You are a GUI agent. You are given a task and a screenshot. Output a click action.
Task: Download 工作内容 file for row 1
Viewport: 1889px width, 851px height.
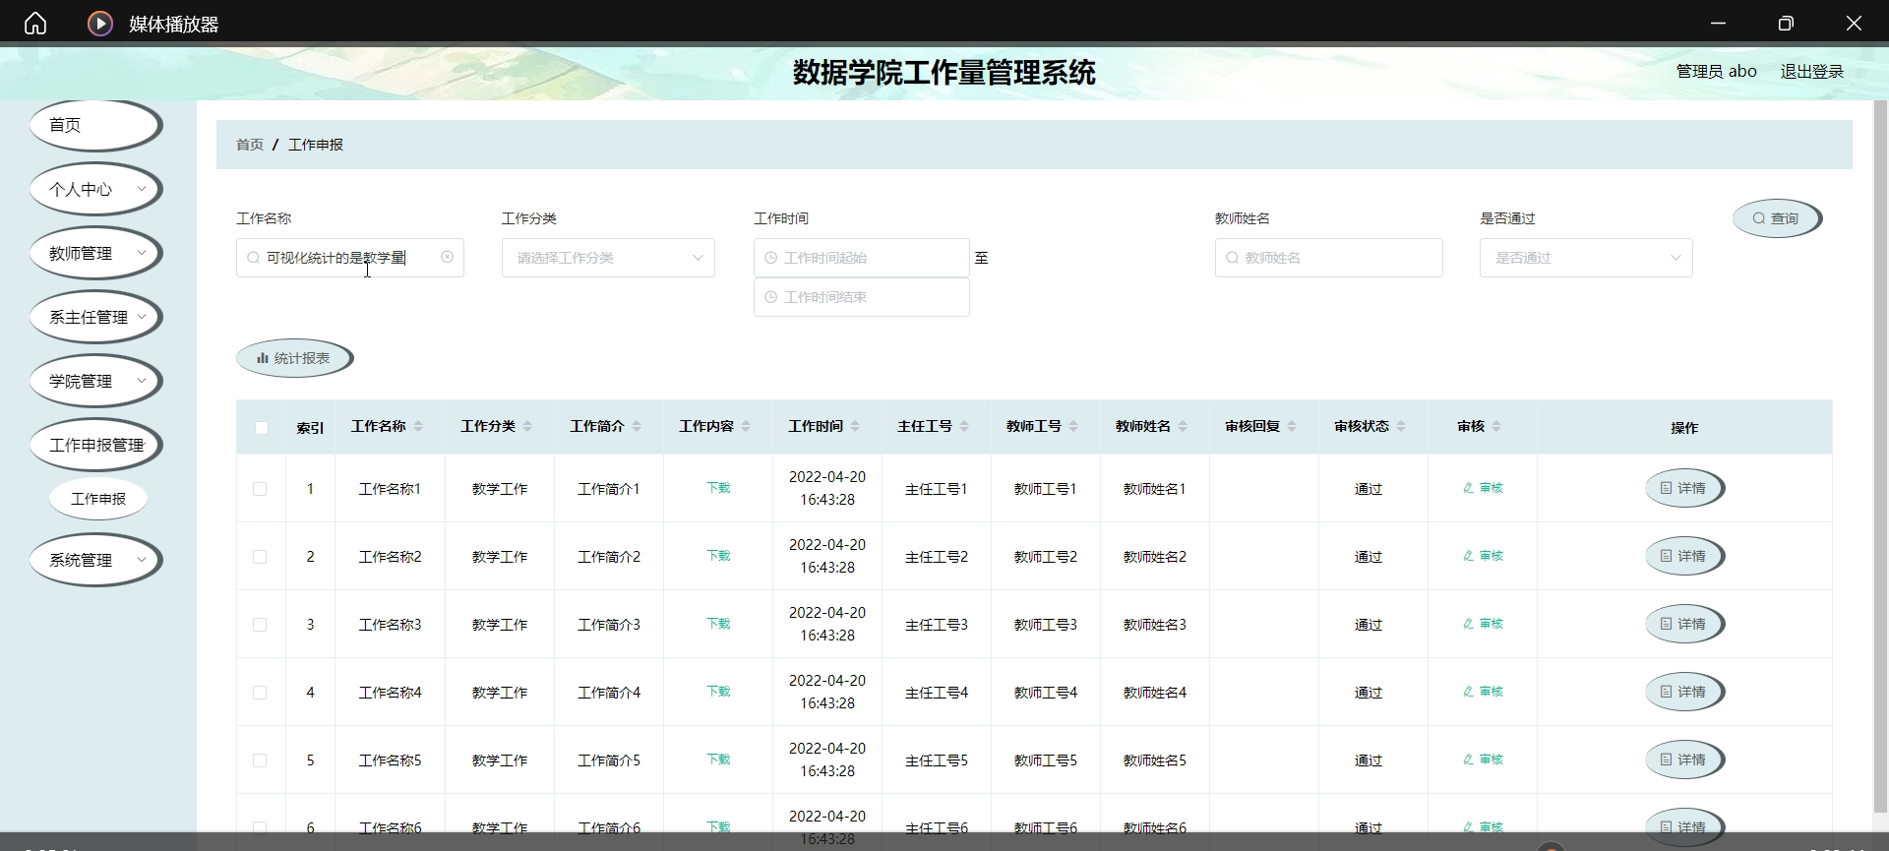(x=718, y=488)
